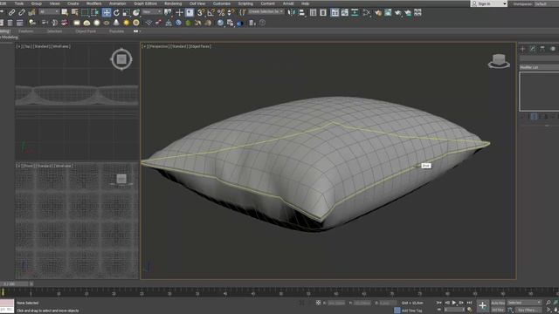Activate the Select Object tool
This screenshot has height=314, width=559.
(x=65, y=13)
